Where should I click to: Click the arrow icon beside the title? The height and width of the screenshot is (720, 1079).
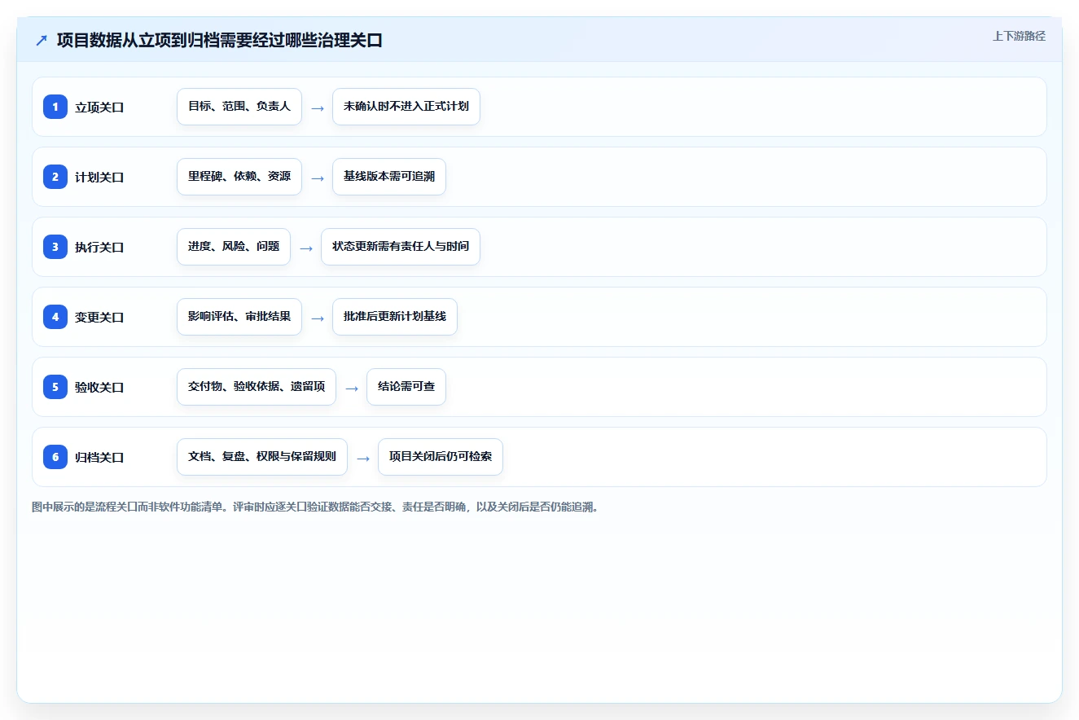tap(42, 40)
